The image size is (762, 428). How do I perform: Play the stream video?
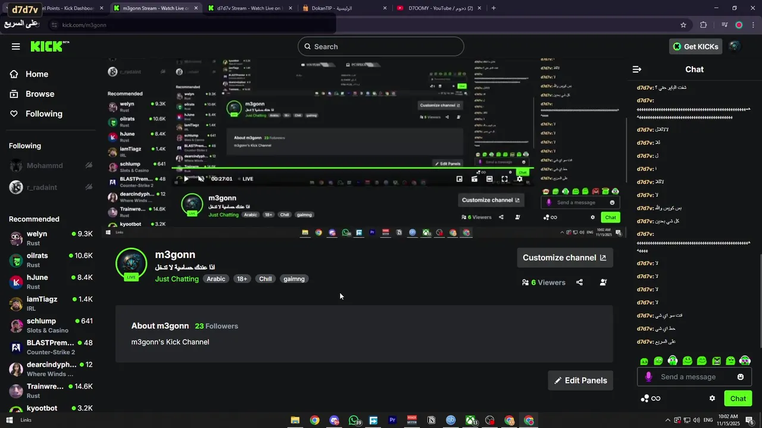[186, 179]
